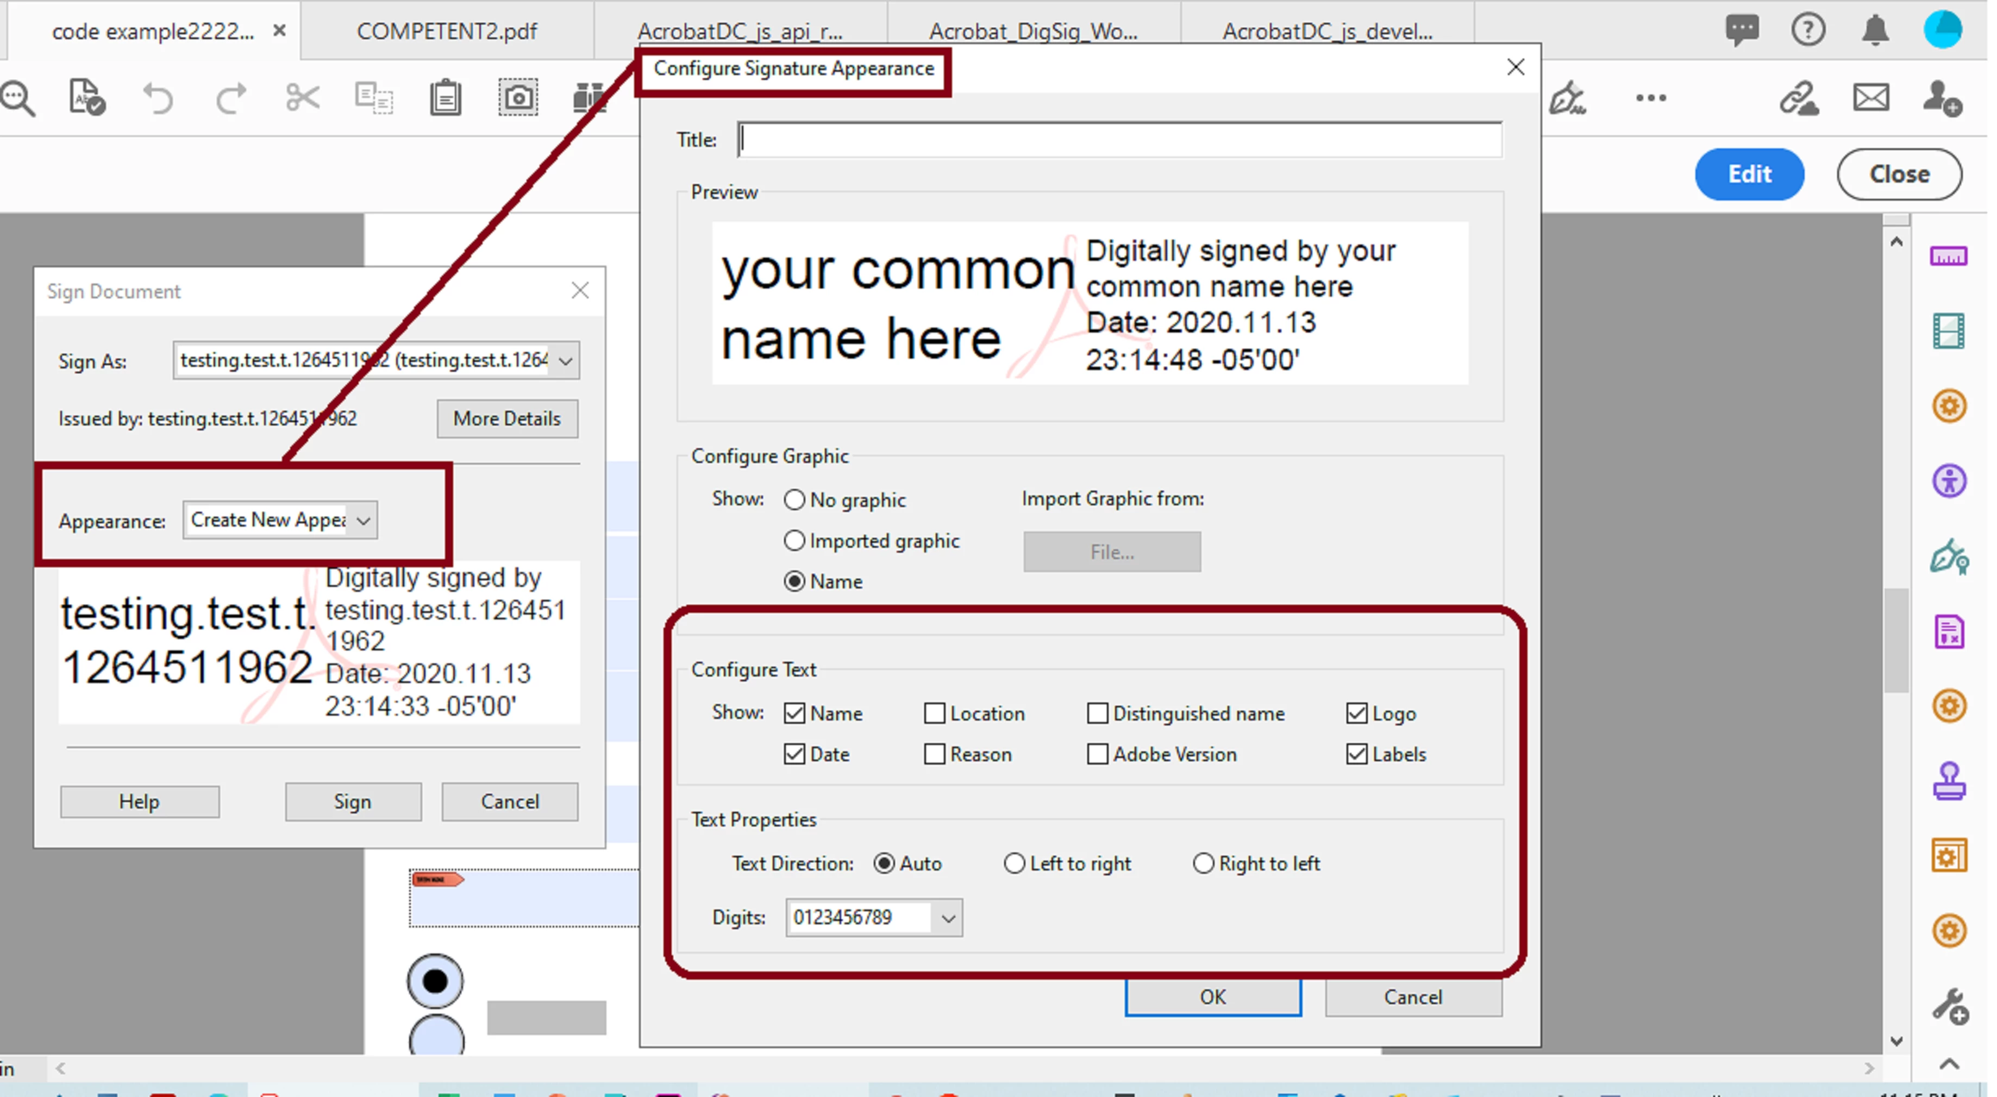Open the Digits dropdown
This screenshot has height=1097, width=1997.
(947, 918)
